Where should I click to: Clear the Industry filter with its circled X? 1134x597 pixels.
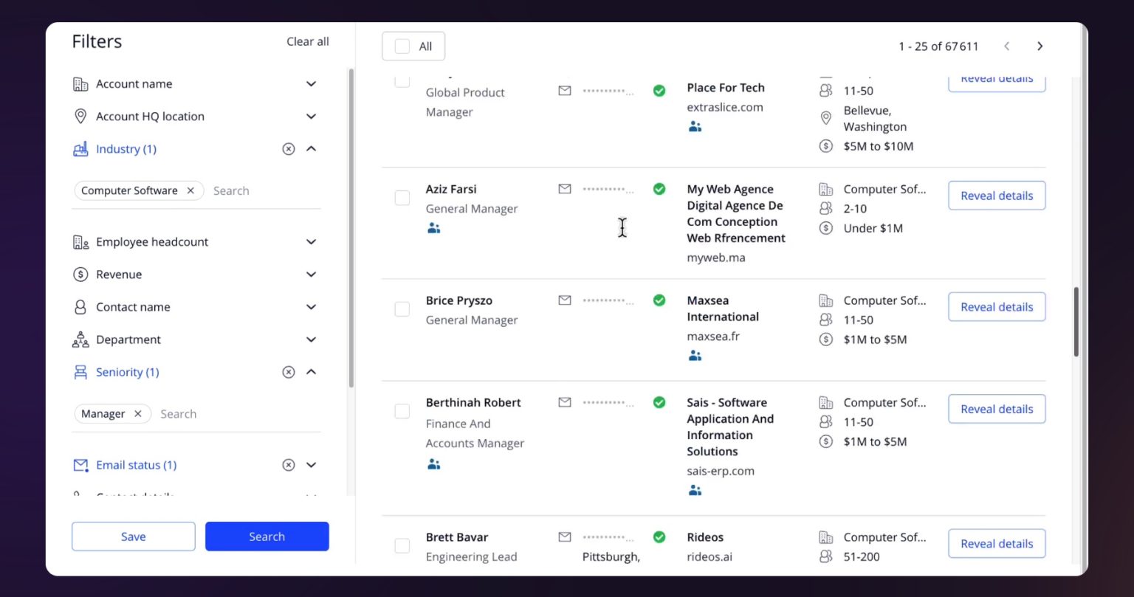coord(289,148)
